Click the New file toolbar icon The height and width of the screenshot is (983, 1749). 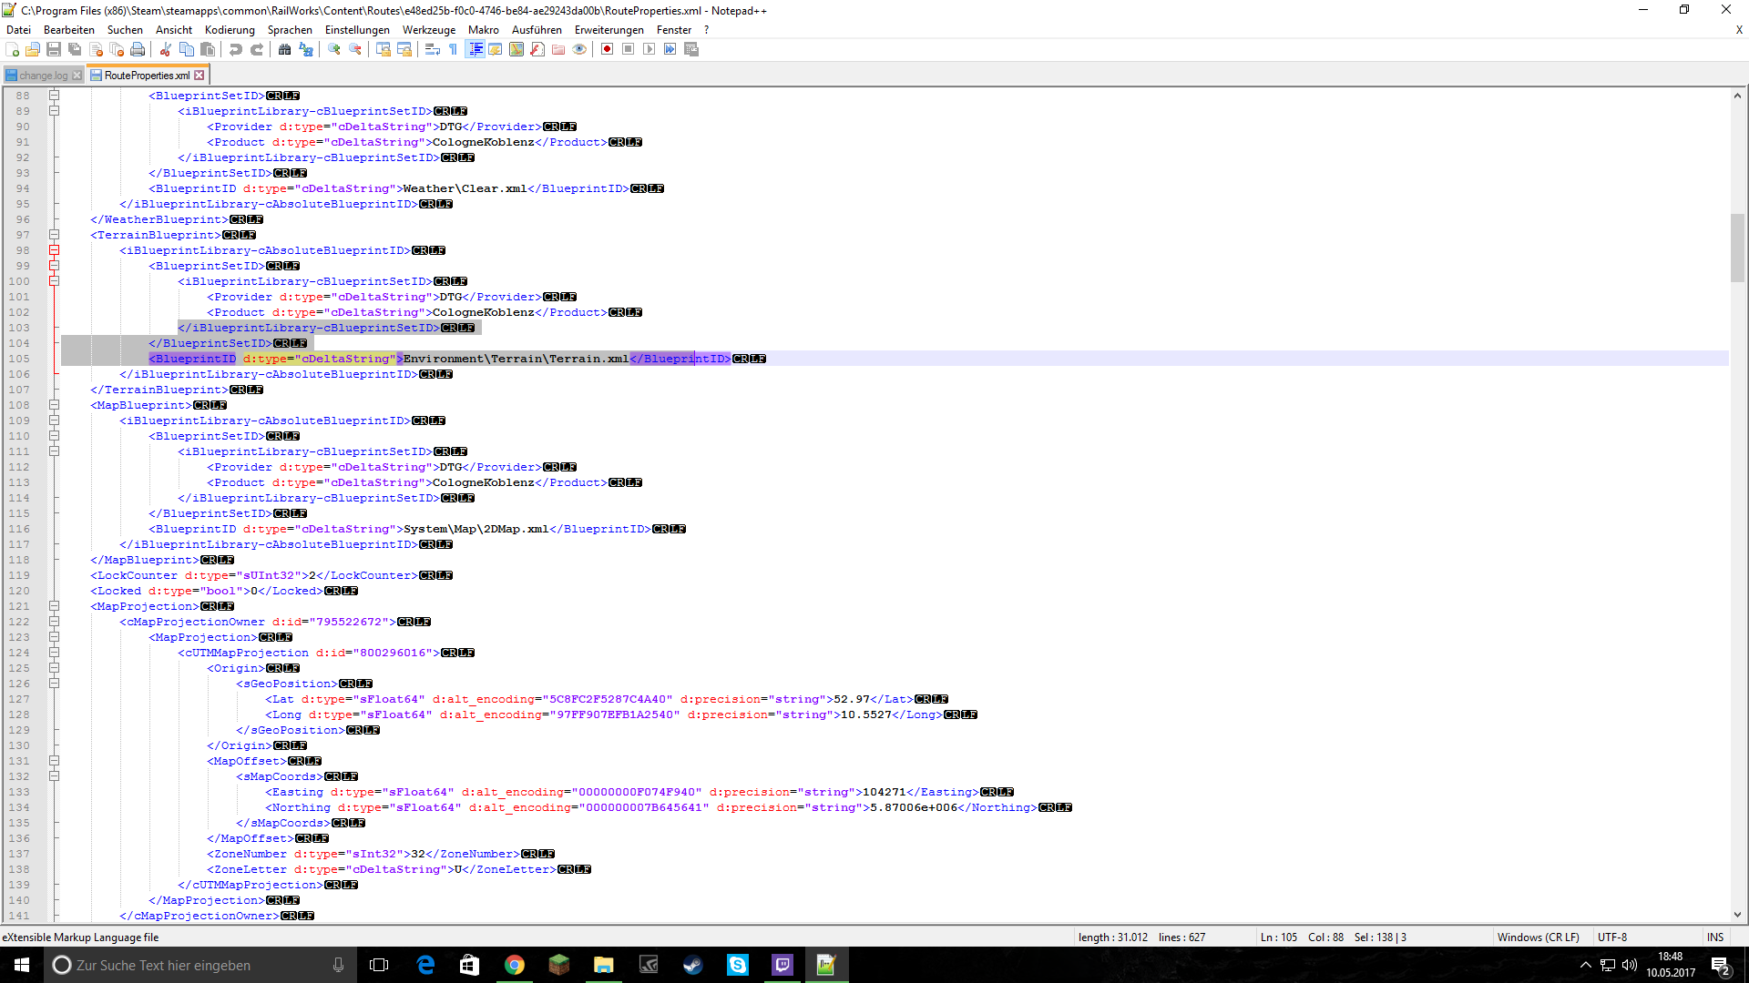click(13, 49)
